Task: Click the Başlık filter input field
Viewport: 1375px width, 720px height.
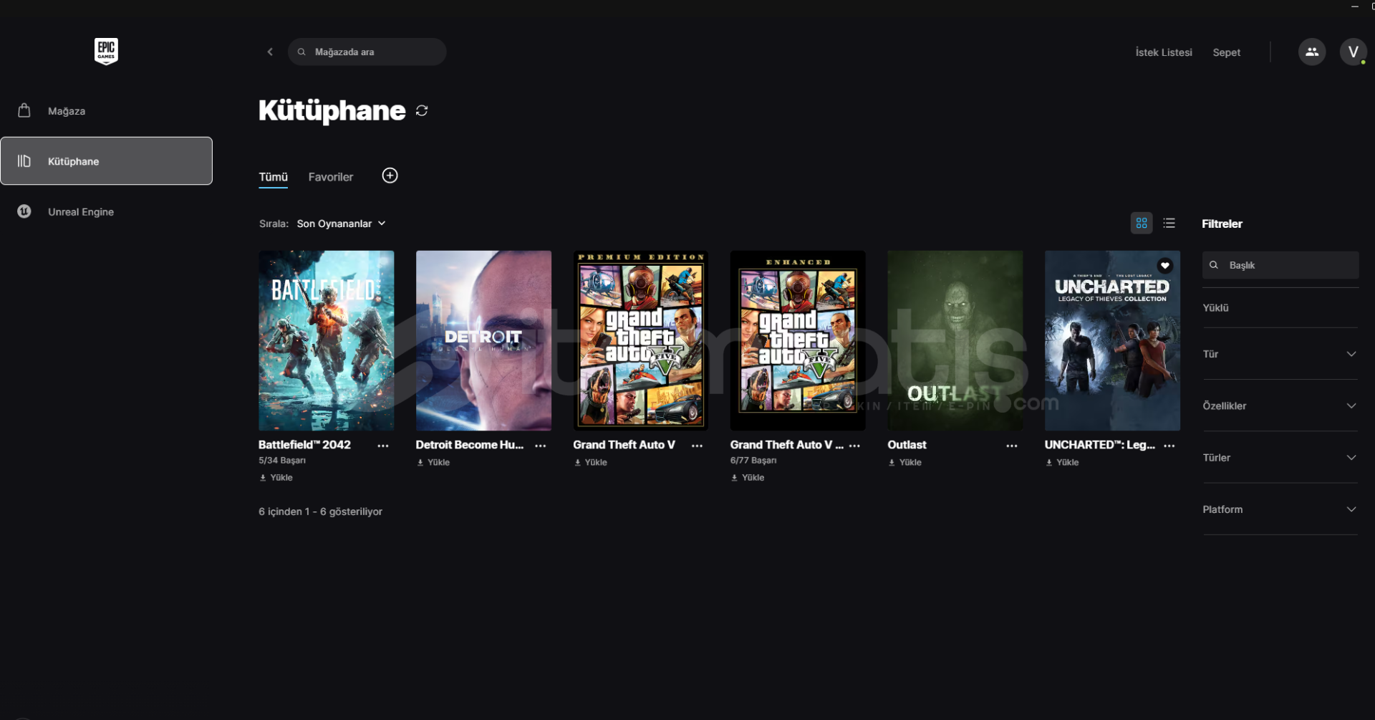Action: click(1280, 265)
